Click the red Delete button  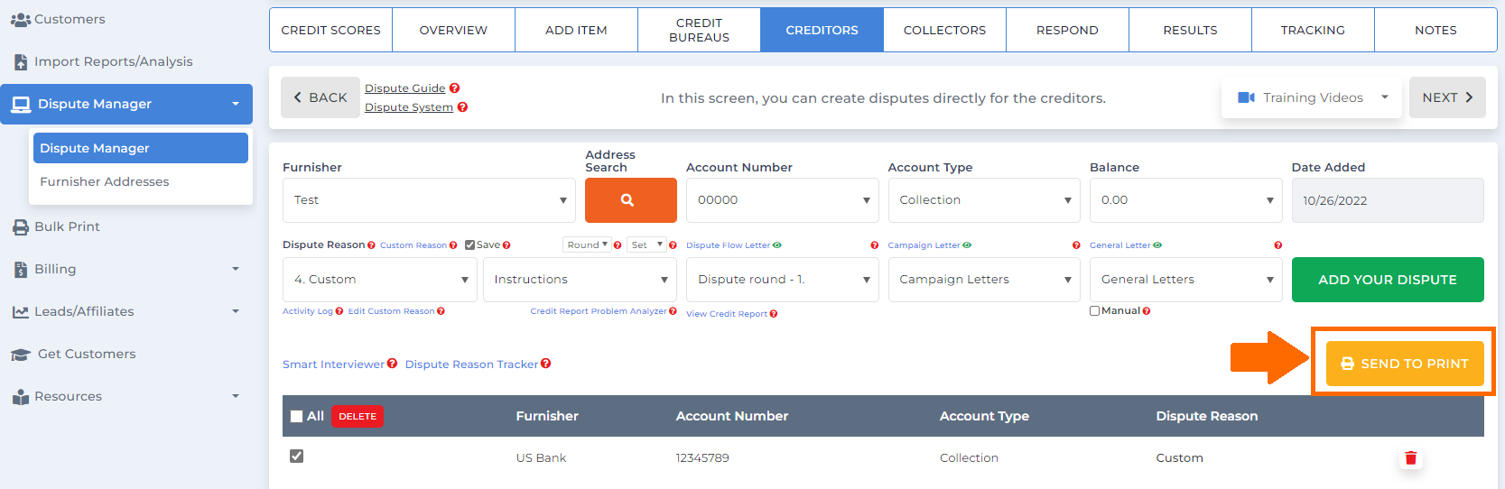click(x=358, y=416)
